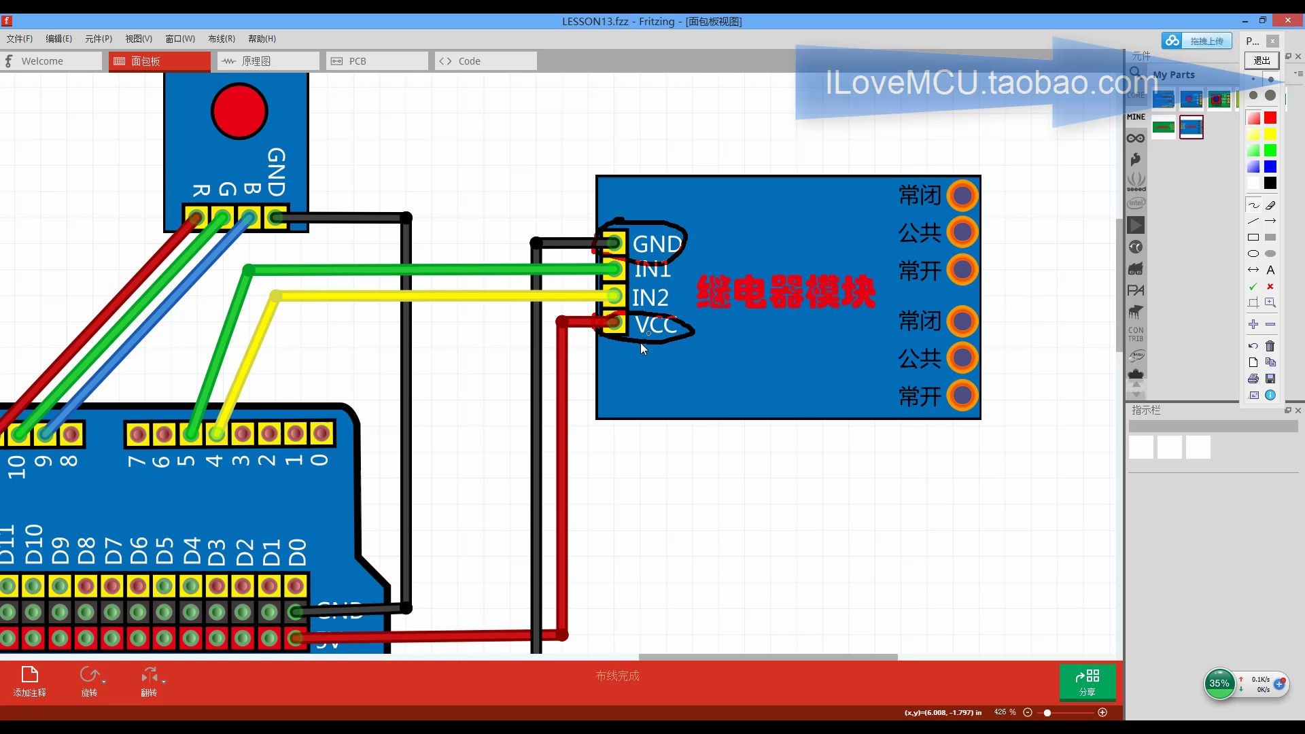
Task: Select the text tool in annotation toolbar
Action: point(1271,269)
